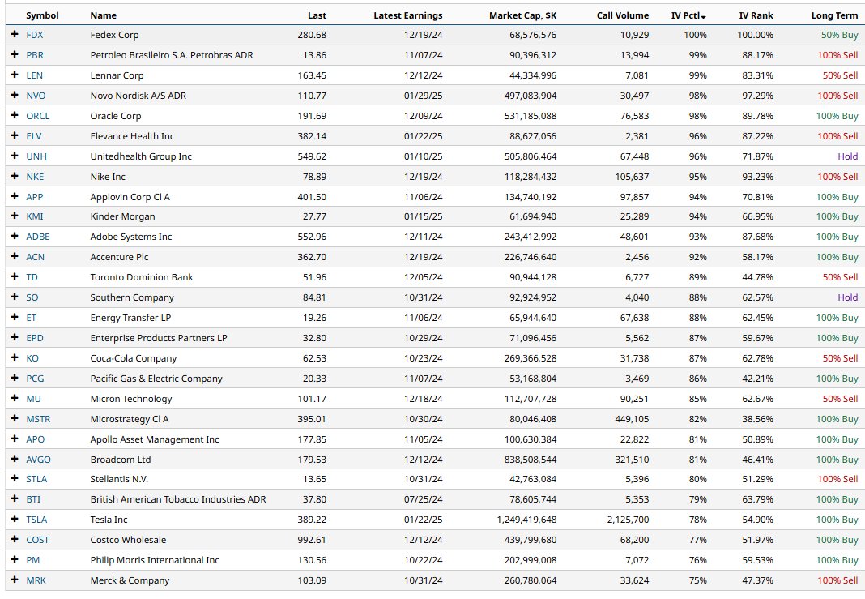Image resolution: width=865 pixels, height=599 pixels.
Task: Open the ORCL symbol link
Action: (x=37, y=116)
